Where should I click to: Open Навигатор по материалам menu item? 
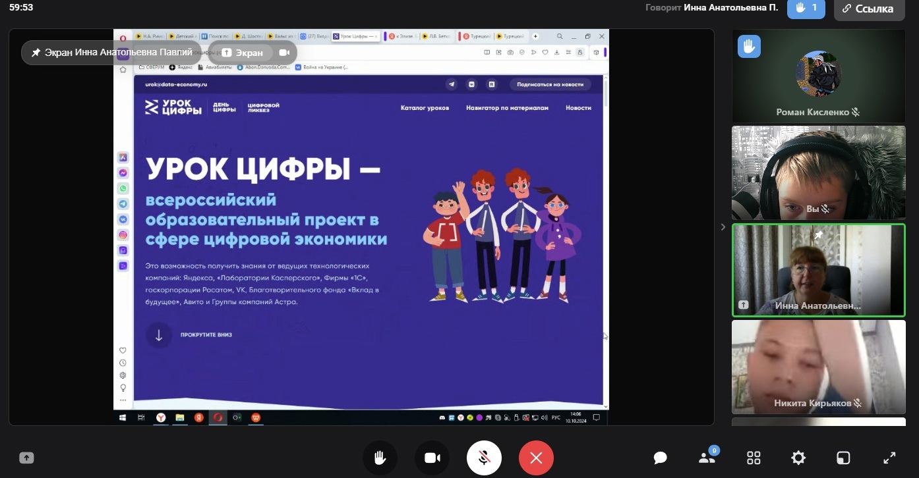pyautogui.click(x=507, y=108)
